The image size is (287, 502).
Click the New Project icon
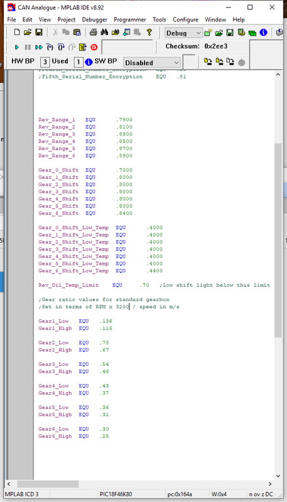pos(208,33)
